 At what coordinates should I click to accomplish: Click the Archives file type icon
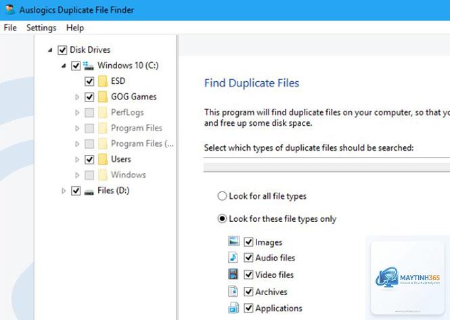coord(233,292)
